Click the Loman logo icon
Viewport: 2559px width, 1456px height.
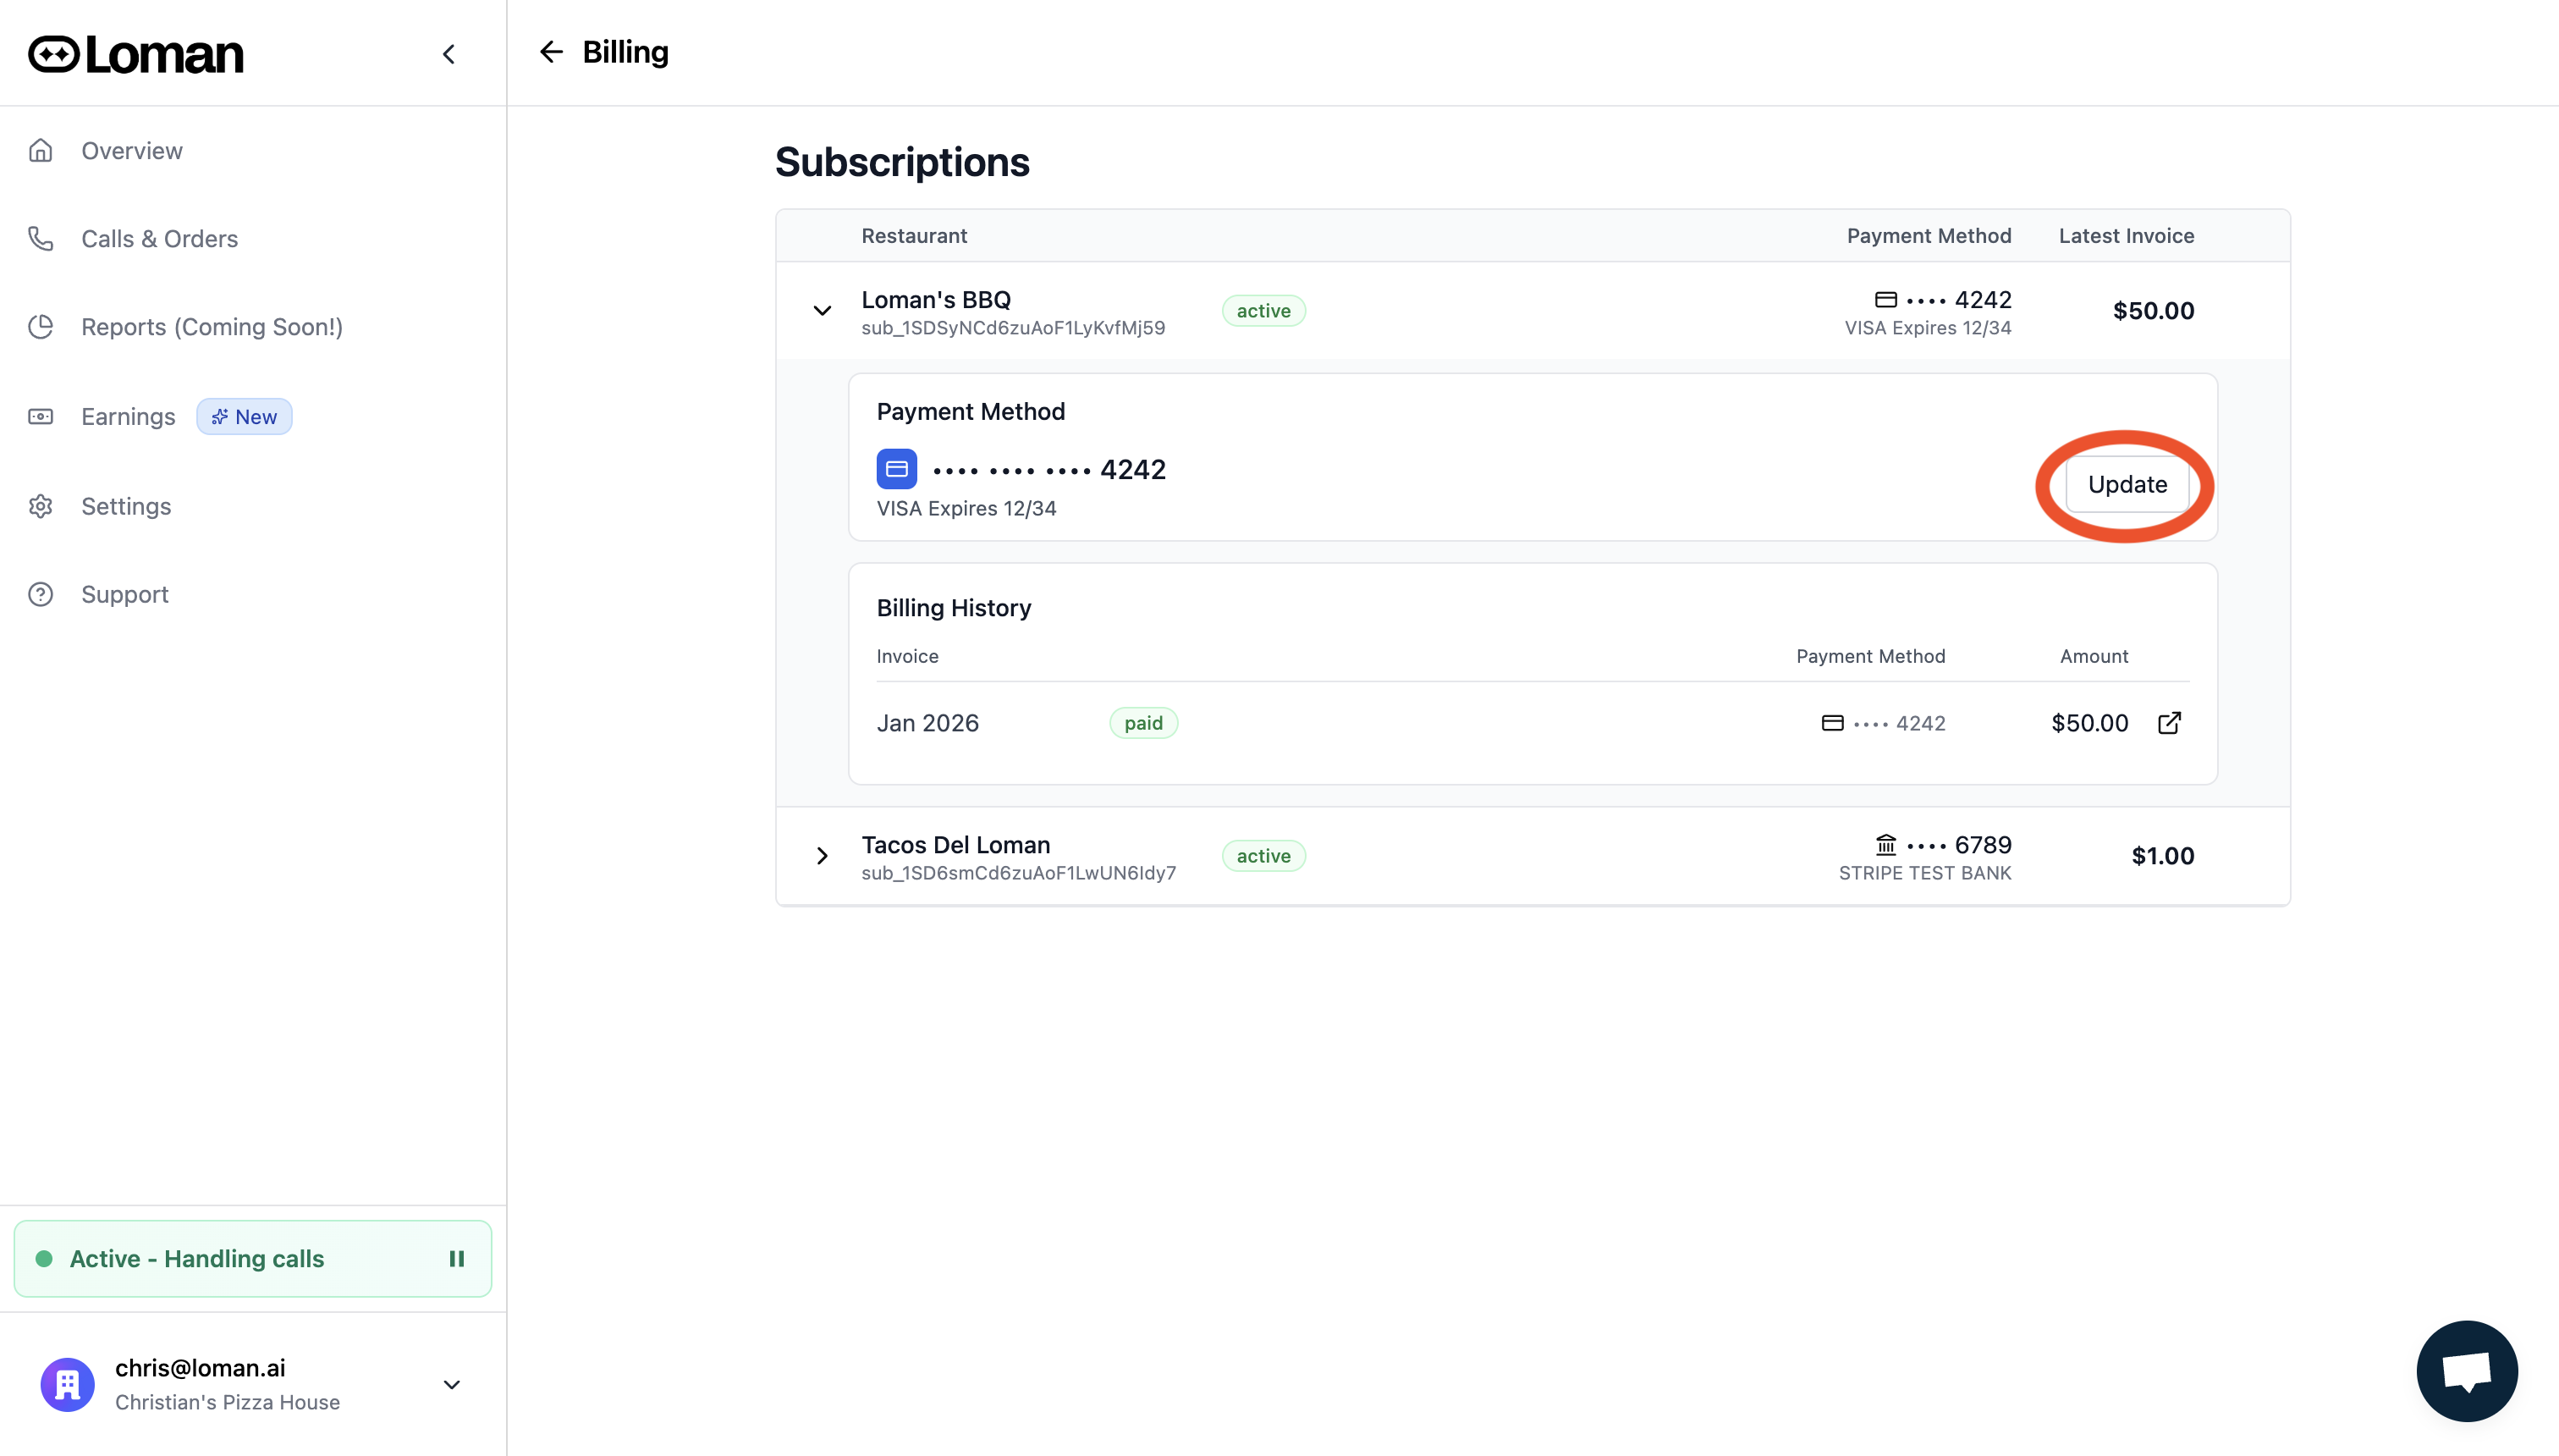point(54,54)
